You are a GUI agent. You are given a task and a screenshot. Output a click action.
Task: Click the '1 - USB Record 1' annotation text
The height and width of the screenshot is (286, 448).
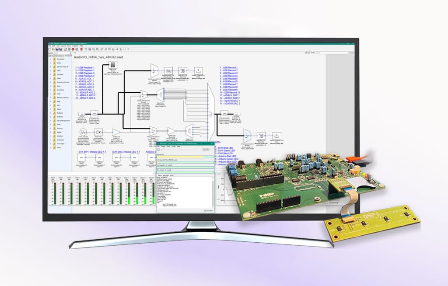[228, 68]
